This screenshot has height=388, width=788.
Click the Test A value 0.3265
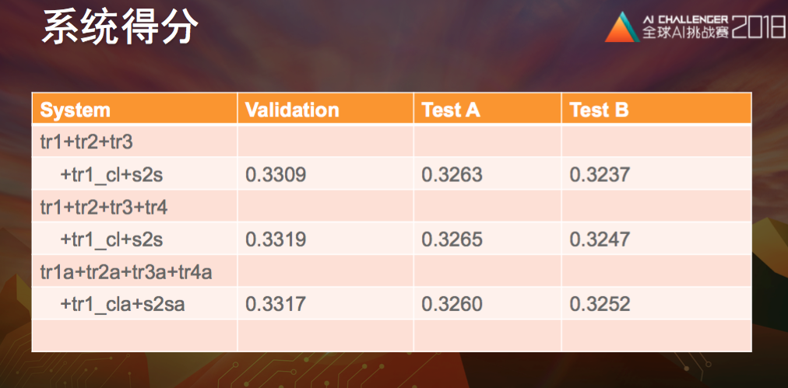(452, 239)
